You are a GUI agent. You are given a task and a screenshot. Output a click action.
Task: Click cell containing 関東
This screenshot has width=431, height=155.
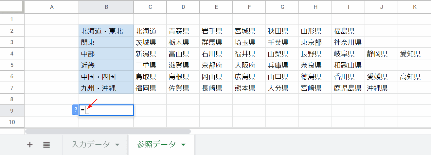click(106, 42)
